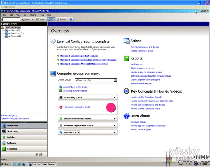Open Required: Configure computers and devices to manage
Viewport: 210px width, 167px height.
coord(88,60)
